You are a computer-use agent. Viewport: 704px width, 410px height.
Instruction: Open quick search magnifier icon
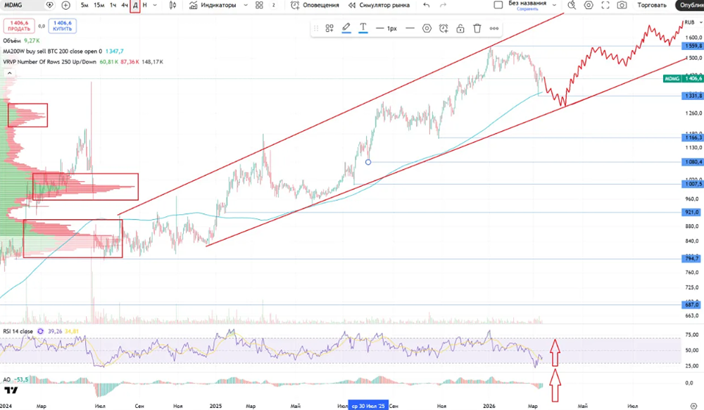click(x=572, y=5)
